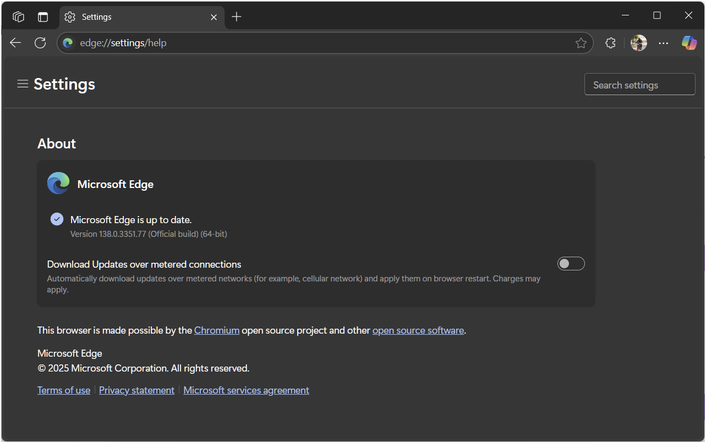Image resolution: width=706 pixels, height=443 pixels.
Task: Open the Workspaces icon in title bar
Action: pos(18,17)
